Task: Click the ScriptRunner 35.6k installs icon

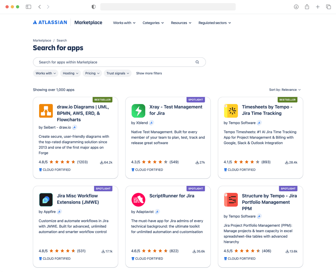Action: (194, 251)
